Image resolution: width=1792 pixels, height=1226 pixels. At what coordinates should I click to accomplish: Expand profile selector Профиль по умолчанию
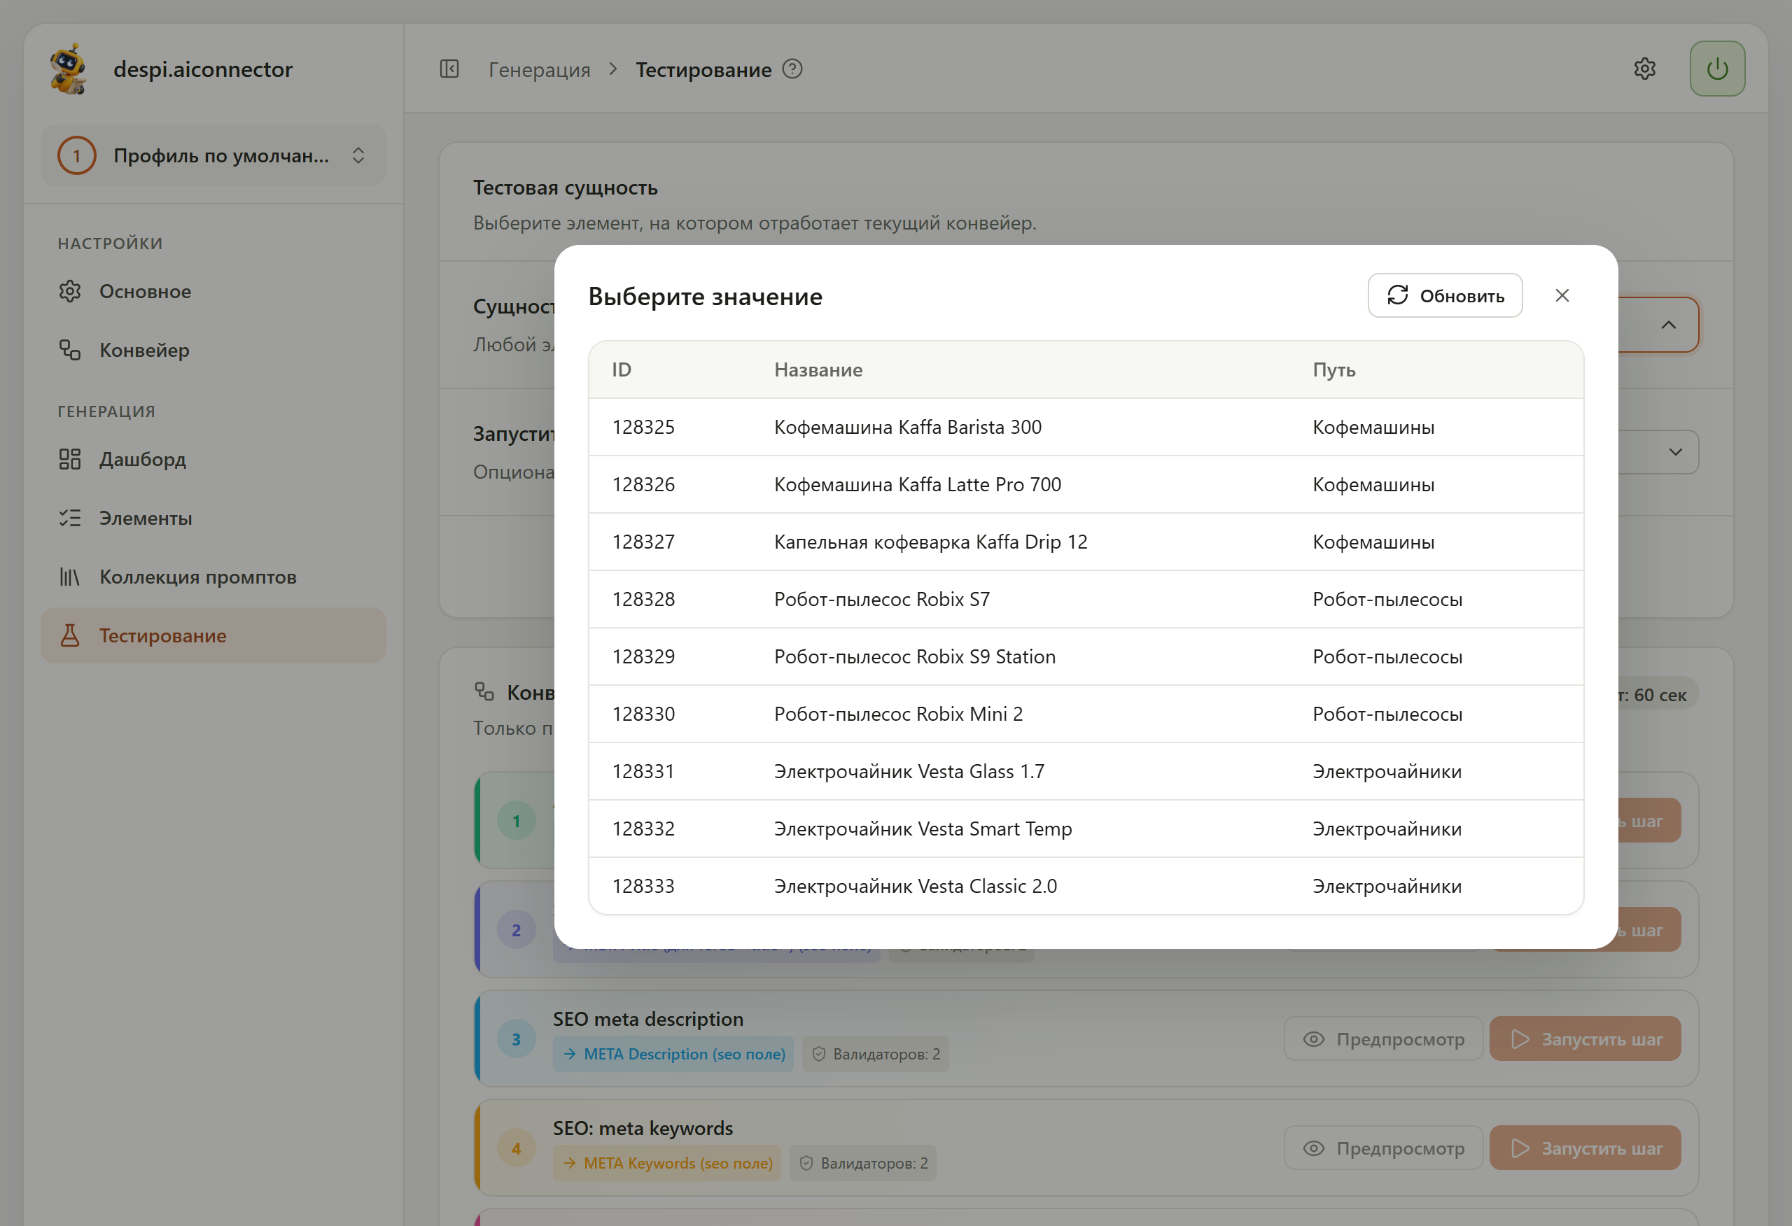[x=213, y=156]
